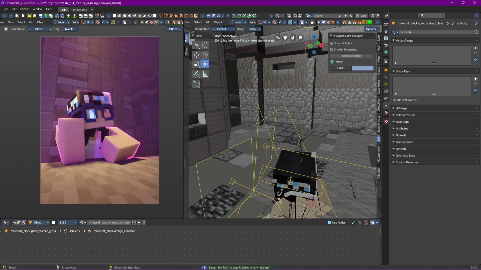The image size is (481, 270).
Task: Click the viewport zoom magnifier icon
Action: coord(300,38)
